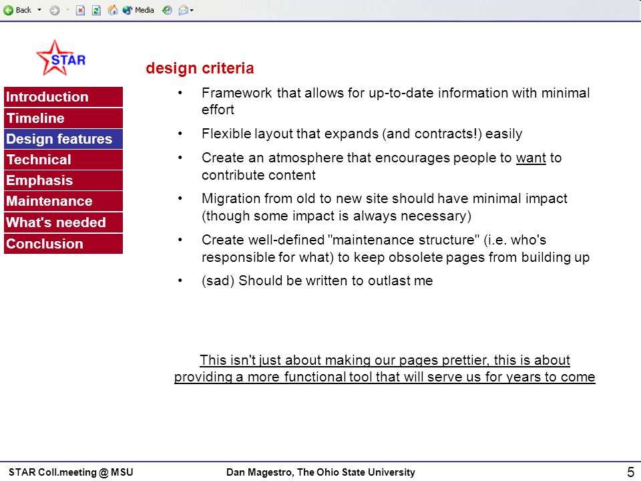
Task: Click 'Flexible layout that expands' bullet
Action: pyautogui.click(x=362, y=134)
